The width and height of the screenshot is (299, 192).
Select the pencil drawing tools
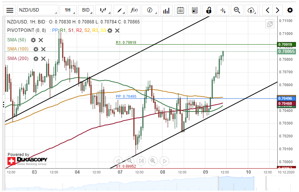[x=120, y=10]
